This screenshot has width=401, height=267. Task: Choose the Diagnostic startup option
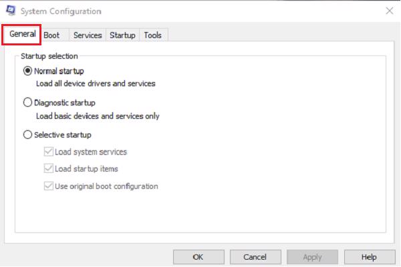[27, 103]
